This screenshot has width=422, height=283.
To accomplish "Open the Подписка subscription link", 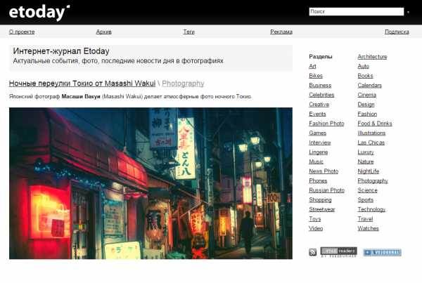I will 397,32.
